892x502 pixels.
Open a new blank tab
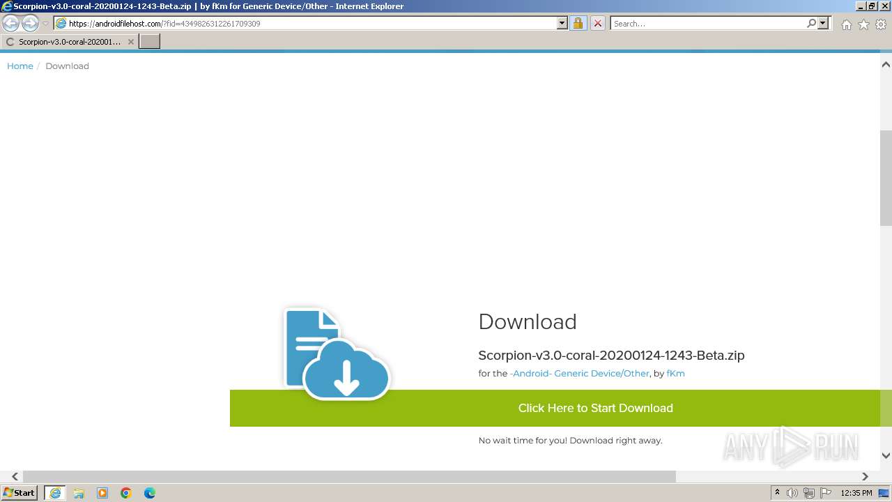150,42
